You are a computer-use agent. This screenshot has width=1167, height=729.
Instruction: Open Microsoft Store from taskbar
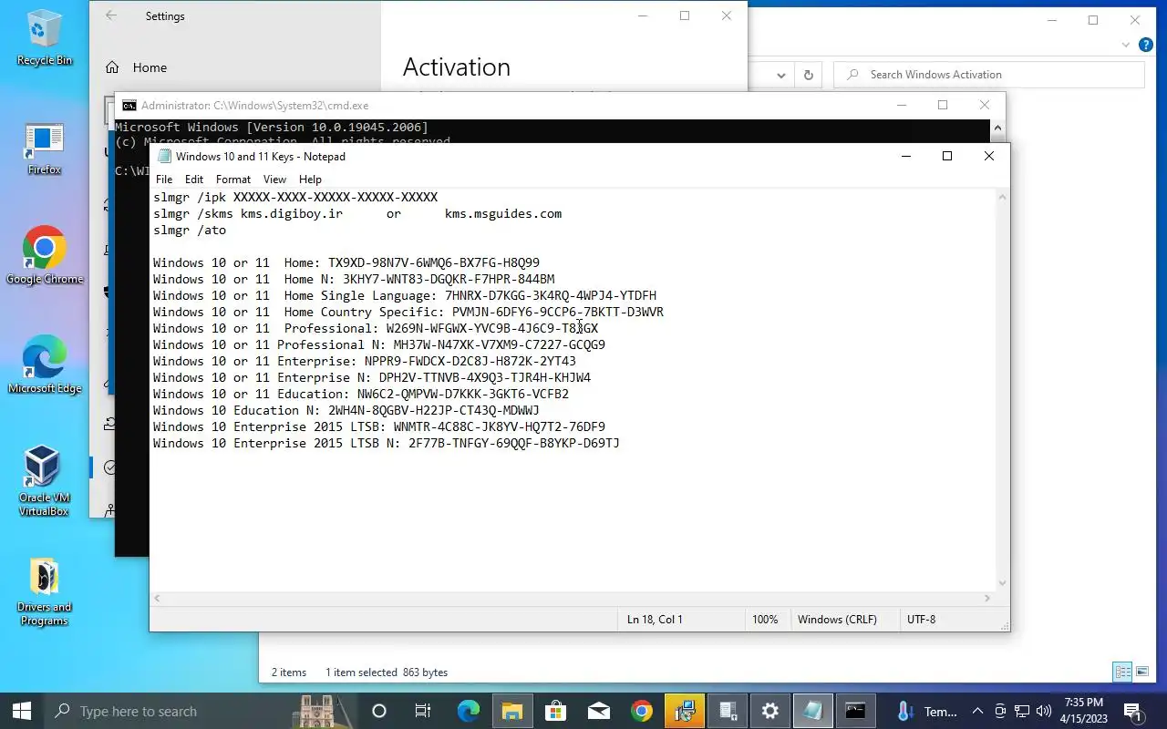click(555, 711)
